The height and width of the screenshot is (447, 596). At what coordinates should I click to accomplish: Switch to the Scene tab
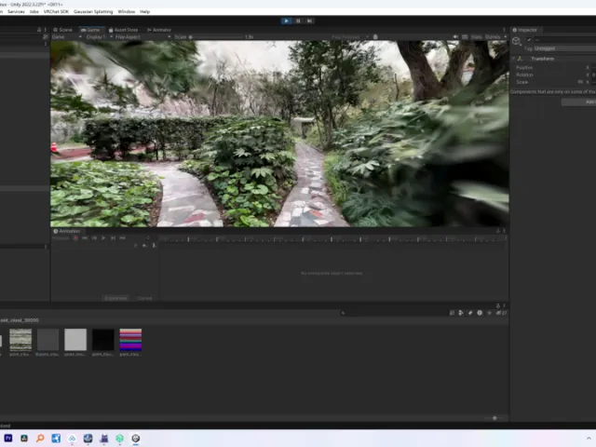point(63,30)
